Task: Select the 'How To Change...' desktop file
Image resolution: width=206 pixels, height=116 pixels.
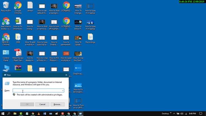Action: pyautogui.click(x=78, y=9)
